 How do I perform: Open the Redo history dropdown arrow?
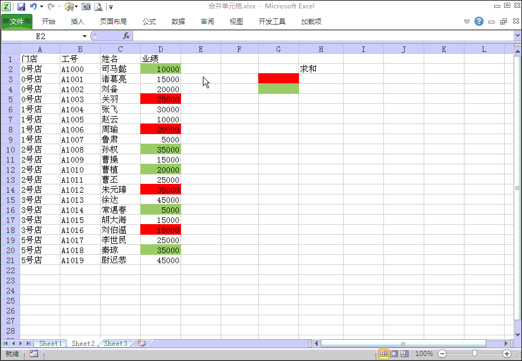click(x=59, y=6)
